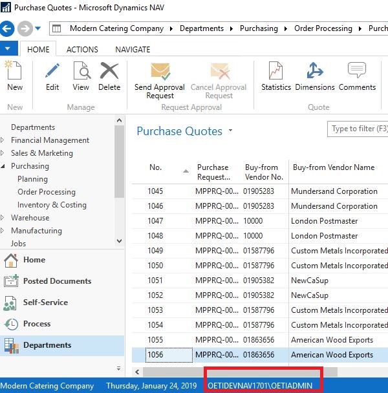Image resolution: width=388 pixels, height=393 pixels.
Task: Open Statistics chart icon
Action: [275, 70]
